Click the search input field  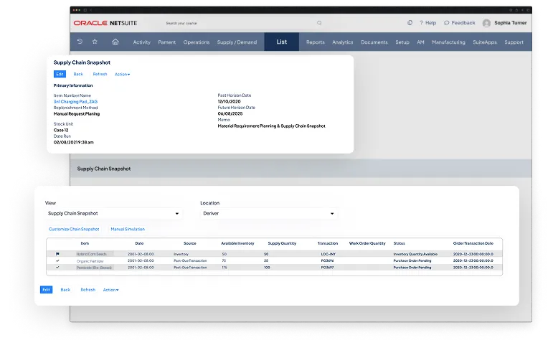click(x=244, y=23)
